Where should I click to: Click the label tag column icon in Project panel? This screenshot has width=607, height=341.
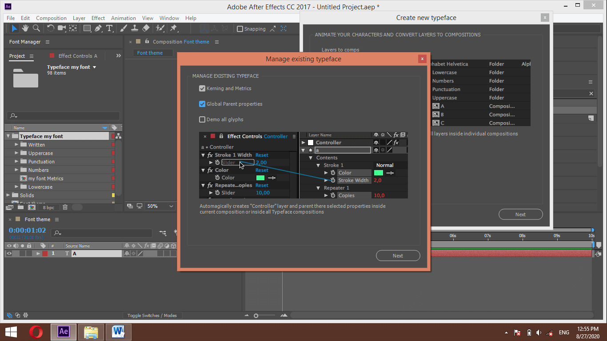114,128
